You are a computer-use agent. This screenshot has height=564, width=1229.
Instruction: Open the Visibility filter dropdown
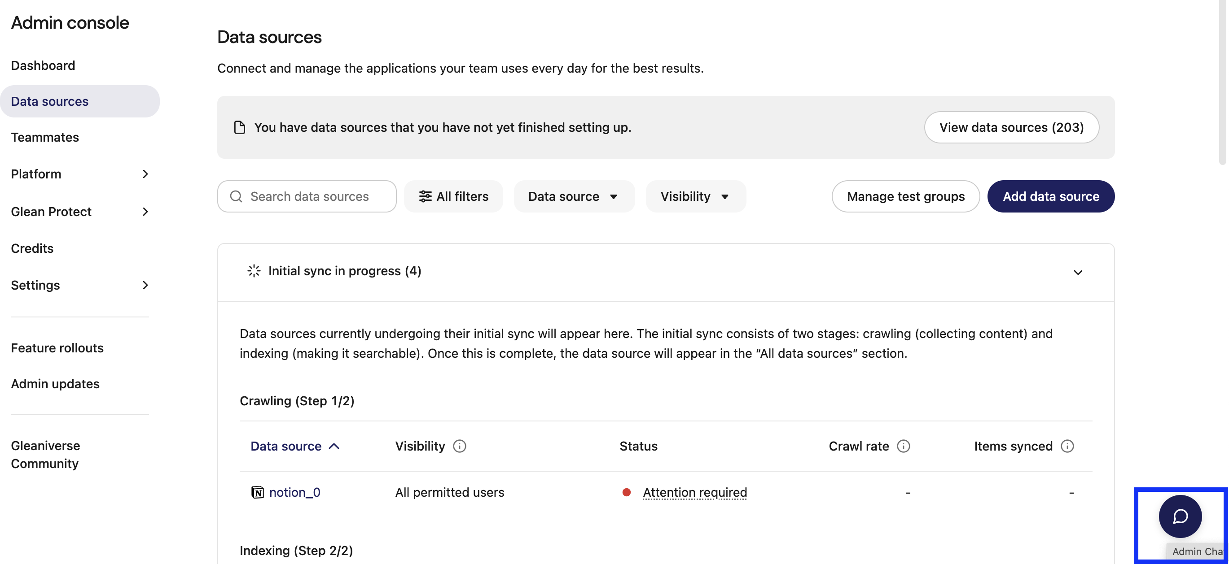point(695,196)
